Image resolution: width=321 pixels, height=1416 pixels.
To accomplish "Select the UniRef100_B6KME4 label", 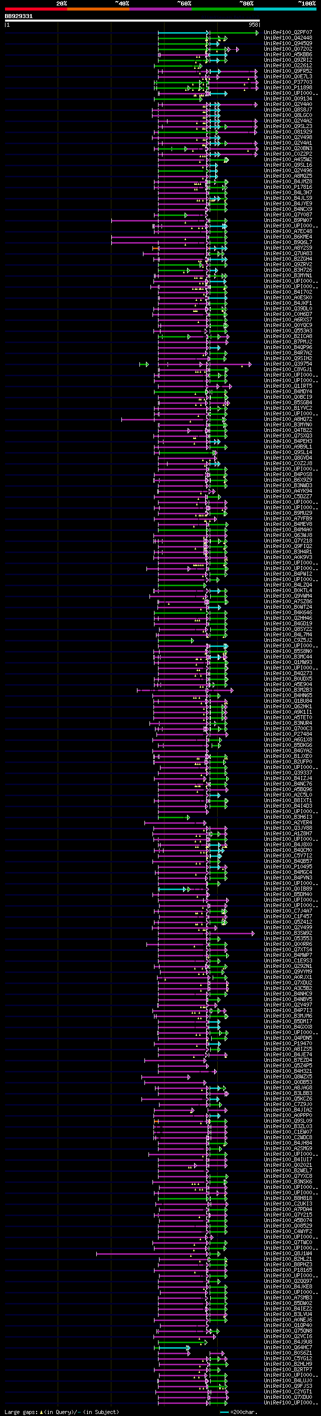I will tap(287, 237).
